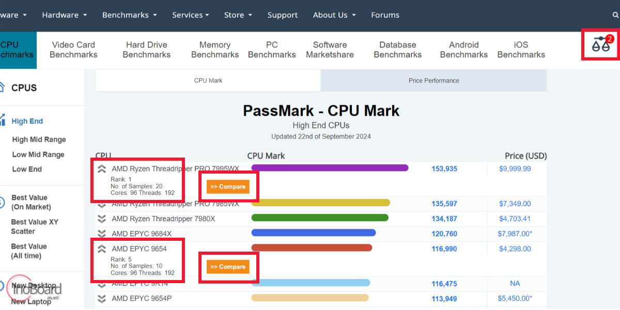
Task: Click Compare button for AMD EPYC 9654
Action: [x=228, y=267]
